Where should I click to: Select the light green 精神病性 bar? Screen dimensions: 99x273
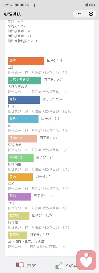coord(21,158)
